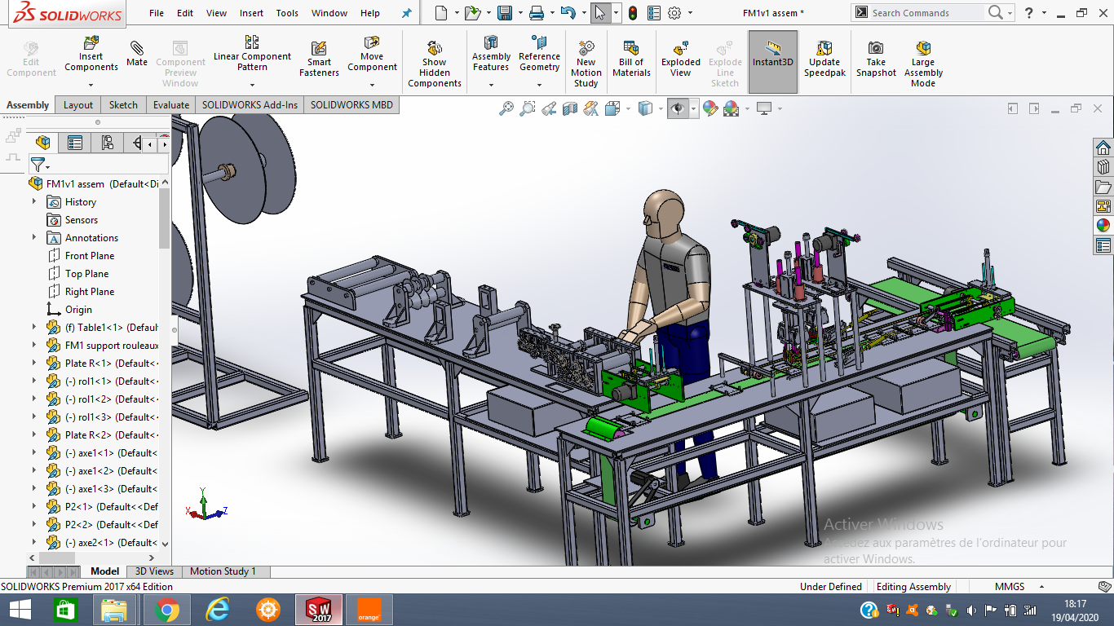Open the Insert menu

click(251, 13)
